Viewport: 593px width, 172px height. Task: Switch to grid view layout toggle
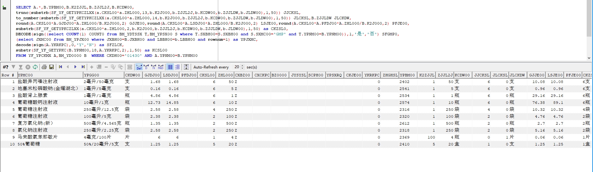(170, 67)
